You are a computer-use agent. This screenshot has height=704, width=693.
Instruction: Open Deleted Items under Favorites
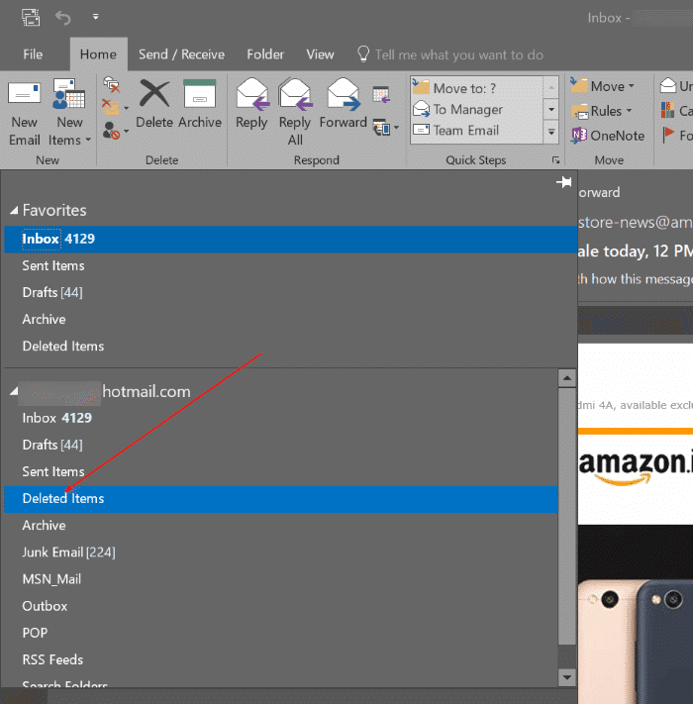(290, 347)
